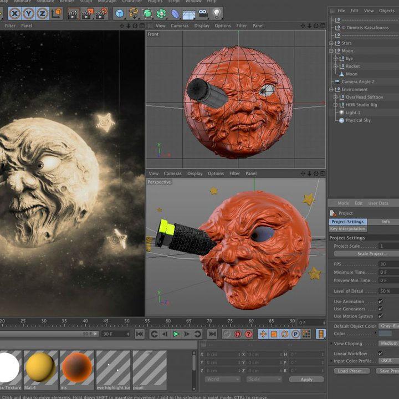Open Perspective viewport Display menu

(195, 173)
